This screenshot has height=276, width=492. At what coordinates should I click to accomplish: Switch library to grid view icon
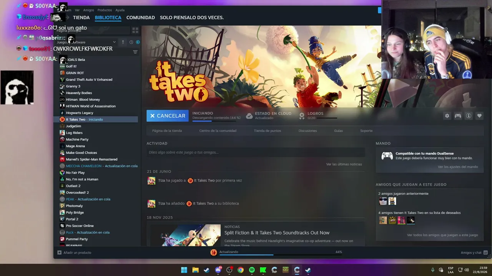coord(135,30)
